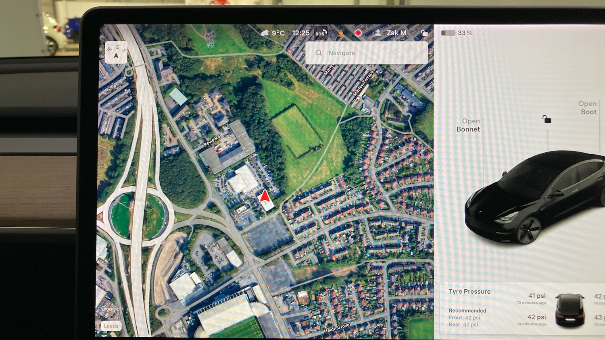Tap the magnifier icon in Navigate bar
The image size is (605, 340).
(319, 53)
